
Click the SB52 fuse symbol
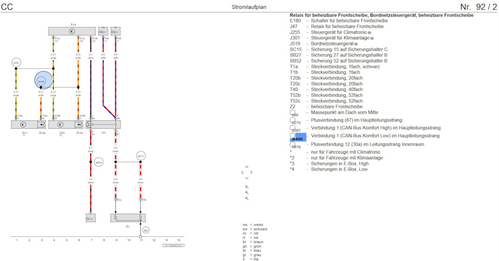click(x=115, y=32)
